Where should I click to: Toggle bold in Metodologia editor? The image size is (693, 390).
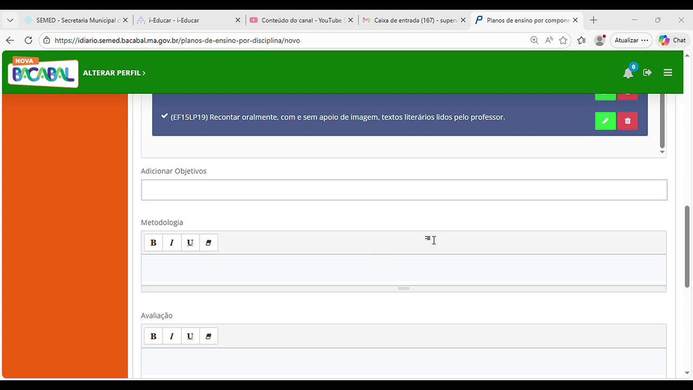click(x=153, y=243)
